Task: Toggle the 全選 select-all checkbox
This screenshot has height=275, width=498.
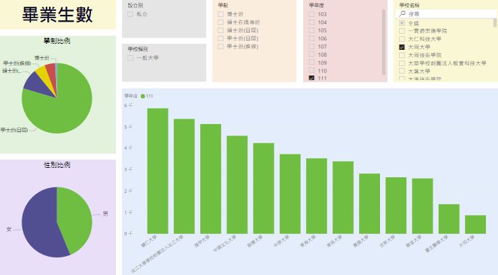Action: pos(402,23)
